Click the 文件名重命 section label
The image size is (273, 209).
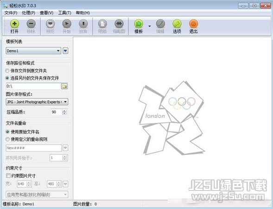coord(16,123)
